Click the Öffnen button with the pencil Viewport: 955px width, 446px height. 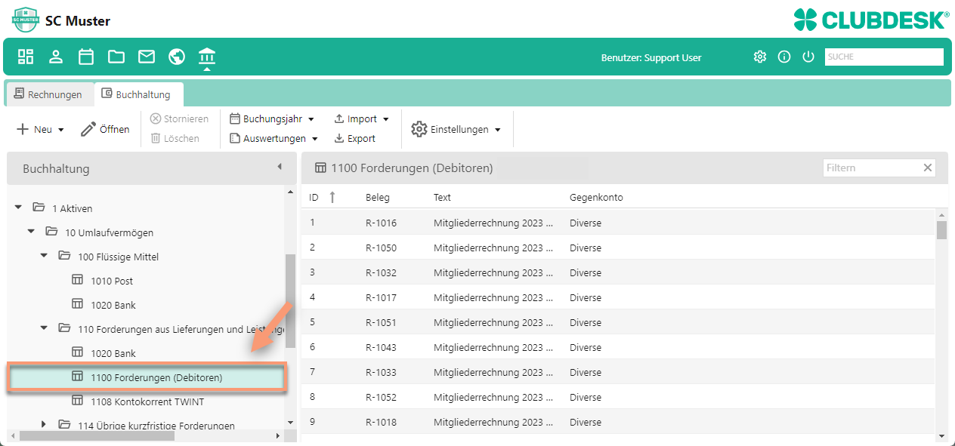[105, 129]
